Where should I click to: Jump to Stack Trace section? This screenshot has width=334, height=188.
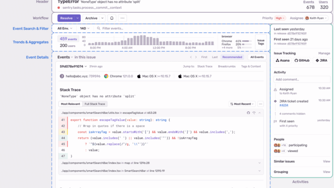click(205, 66)
